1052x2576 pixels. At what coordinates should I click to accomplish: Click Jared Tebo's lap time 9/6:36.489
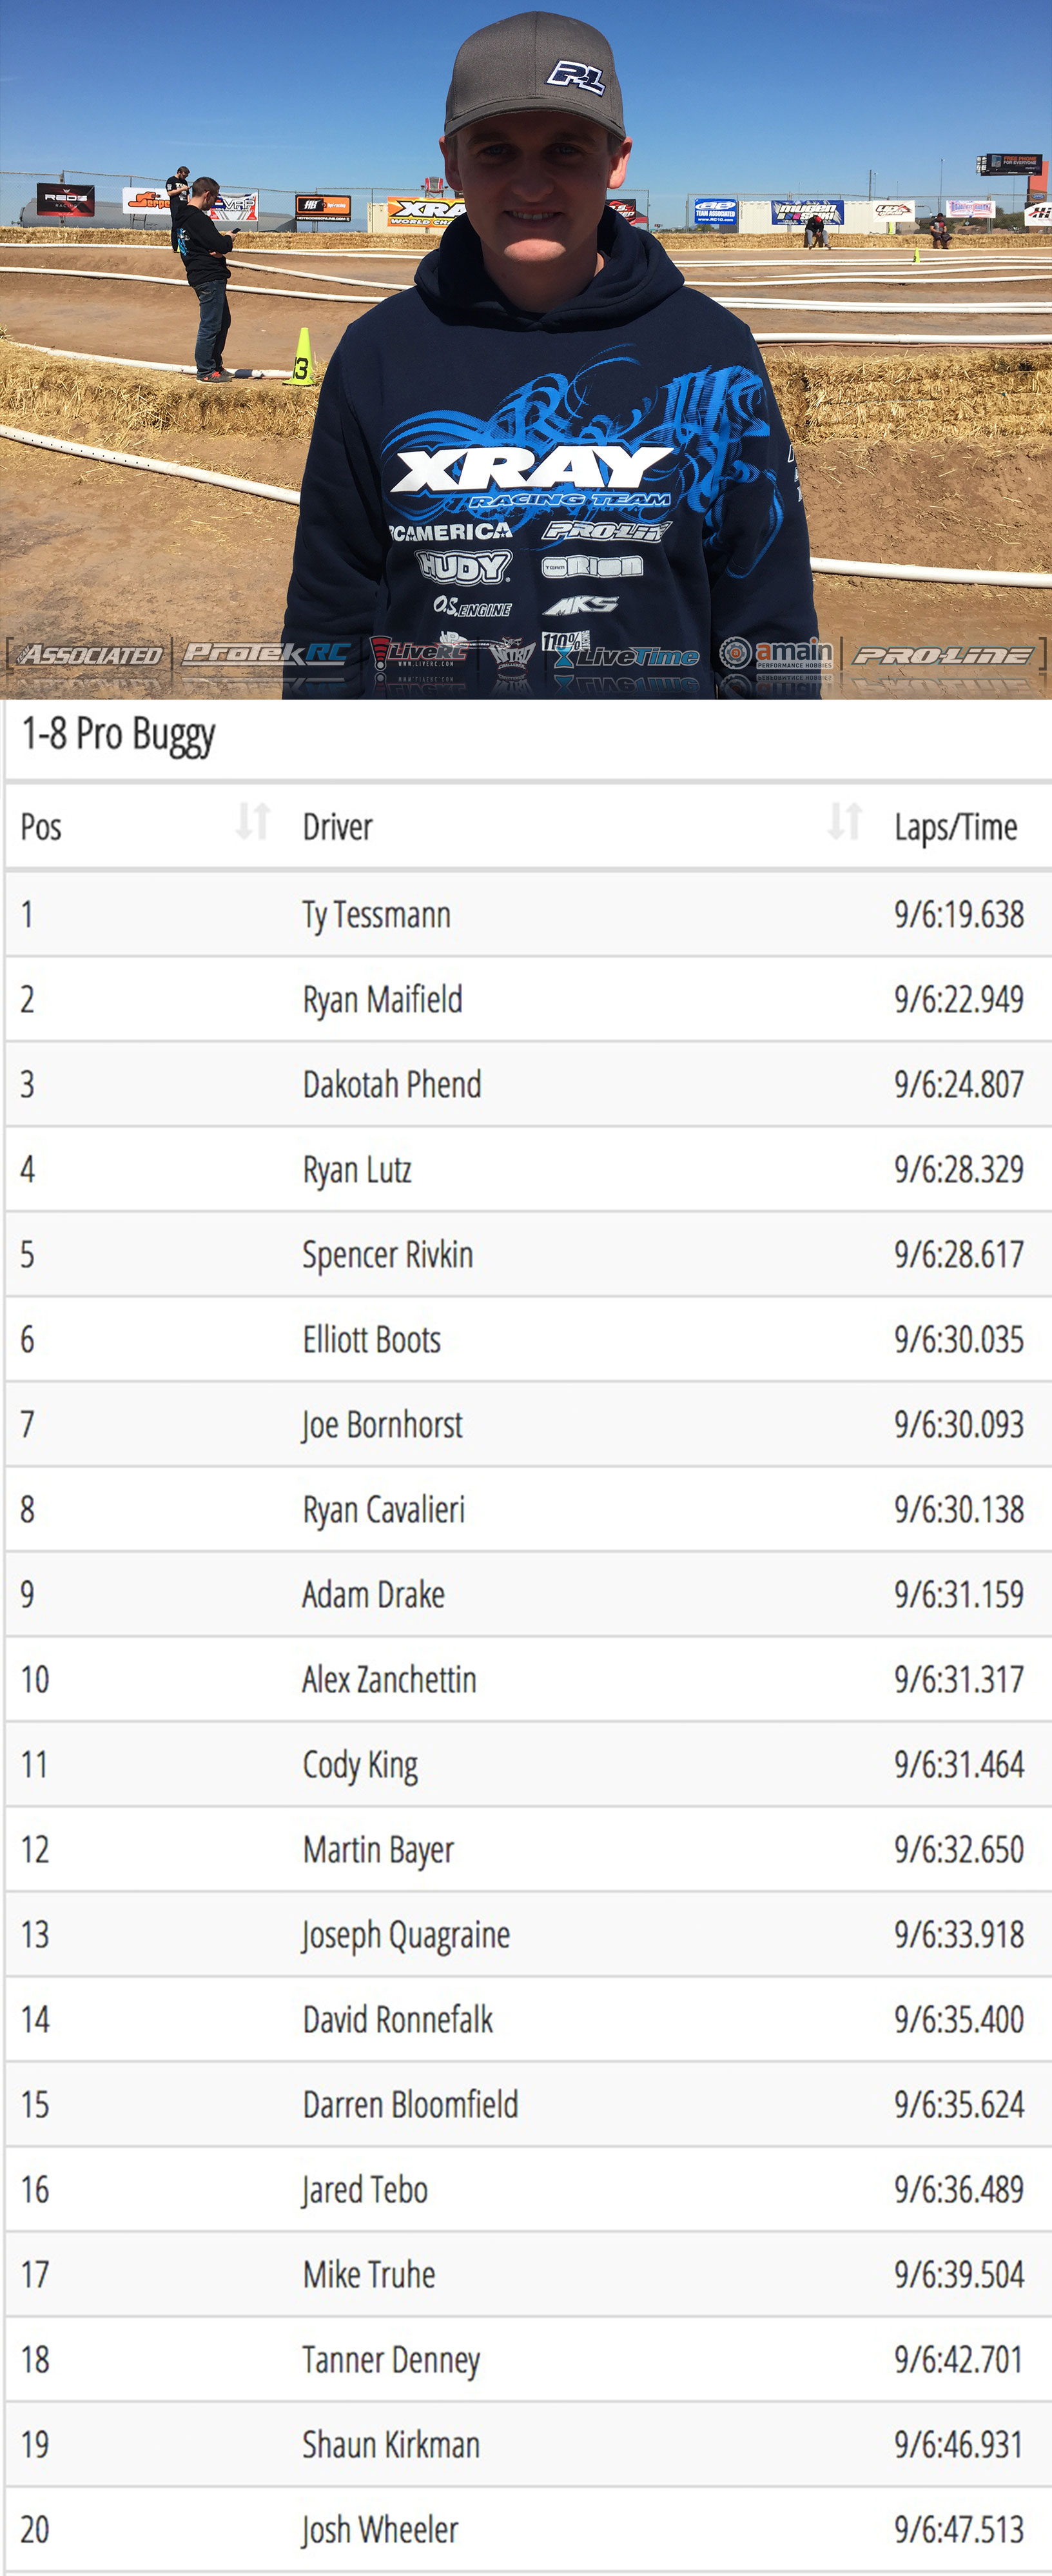point(959,2189)
